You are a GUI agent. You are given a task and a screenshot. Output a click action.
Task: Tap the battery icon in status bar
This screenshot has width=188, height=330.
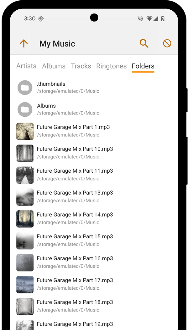click(x=163, y=18)
